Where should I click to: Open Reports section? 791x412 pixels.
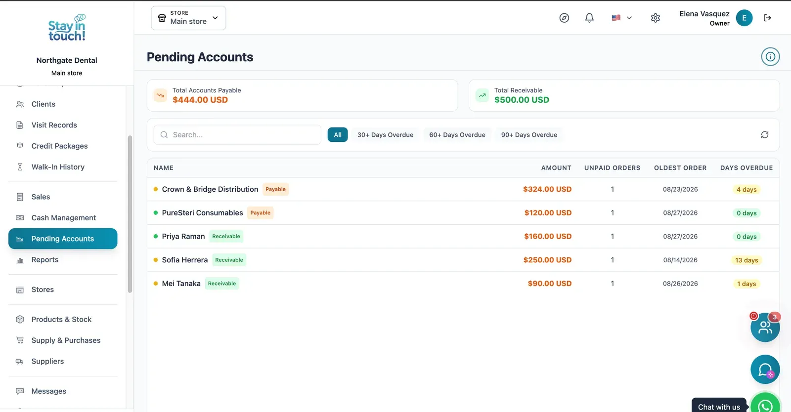[63, 260]
